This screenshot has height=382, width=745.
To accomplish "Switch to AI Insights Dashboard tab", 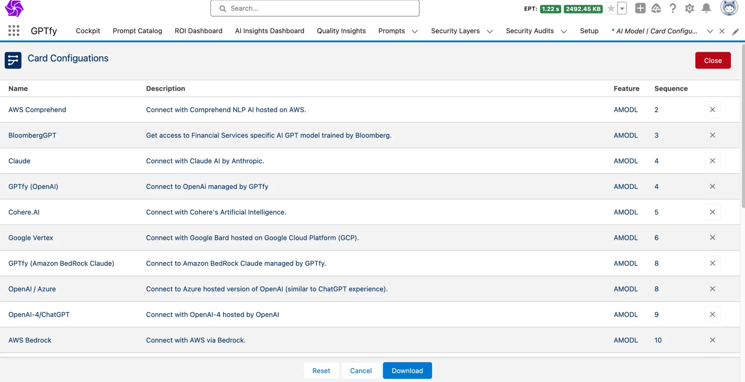I will 270,31.
